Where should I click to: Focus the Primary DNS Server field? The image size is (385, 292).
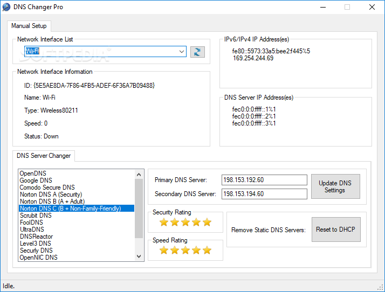264,180
